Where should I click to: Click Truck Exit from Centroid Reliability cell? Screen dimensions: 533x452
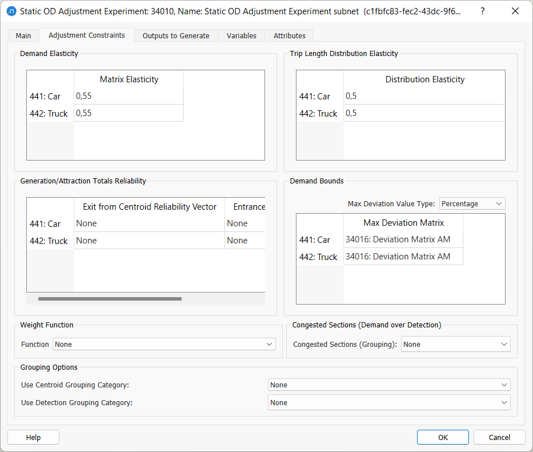coord(149,241)
